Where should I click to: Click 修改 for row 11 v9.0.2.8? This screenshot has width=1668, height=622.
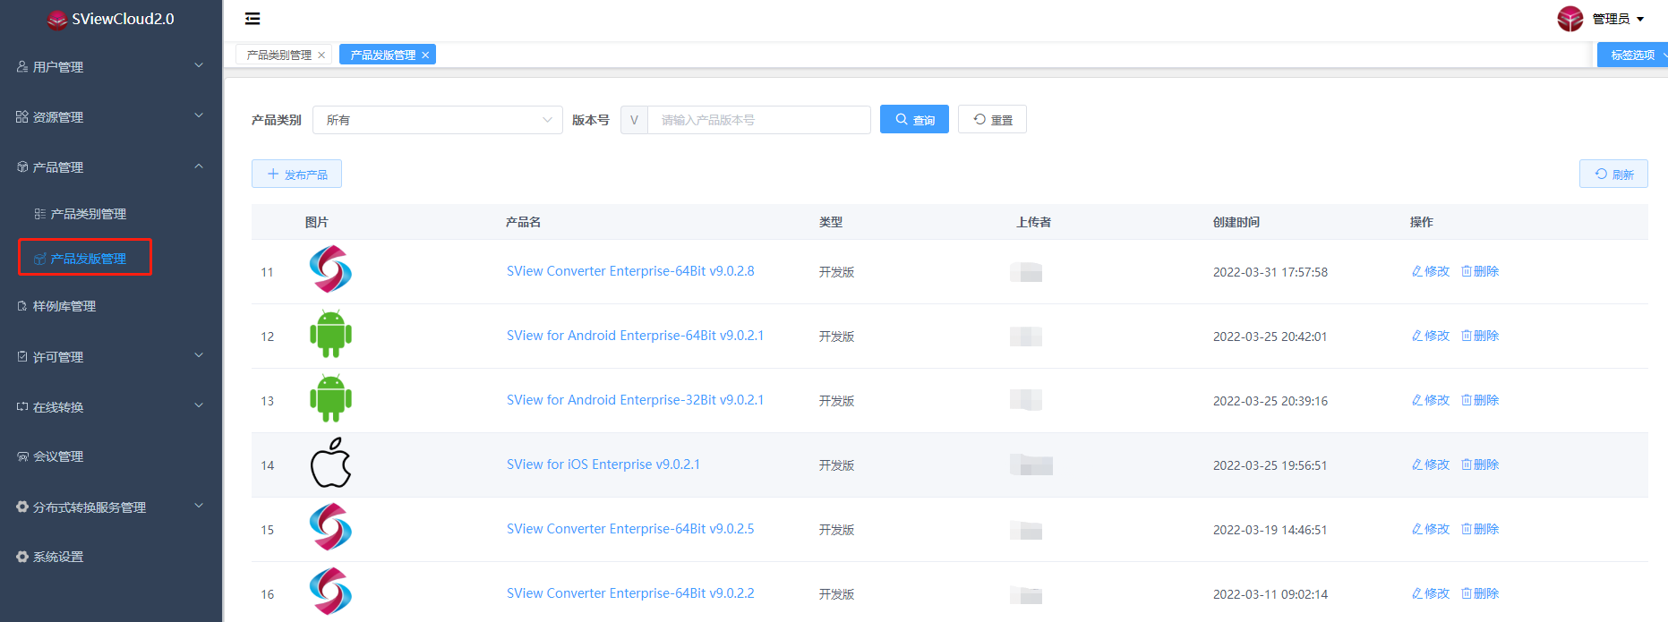click(1430, 271)
